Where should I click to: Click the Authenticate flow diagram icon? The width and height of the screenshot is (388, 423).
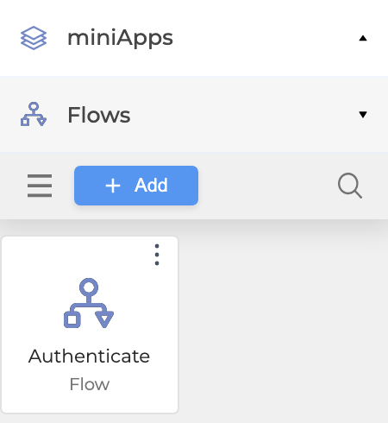[x=89, y=303]
